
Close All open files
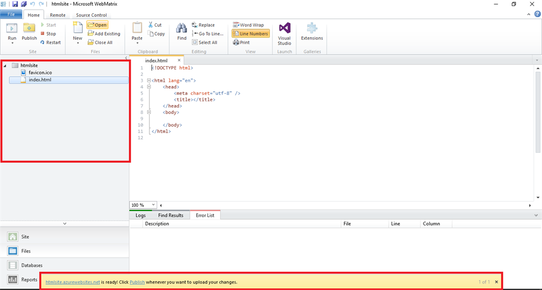[x=100, y=42]
